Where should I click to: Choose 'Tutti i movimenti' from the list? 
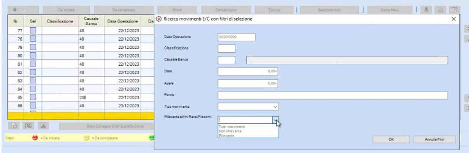232,127
